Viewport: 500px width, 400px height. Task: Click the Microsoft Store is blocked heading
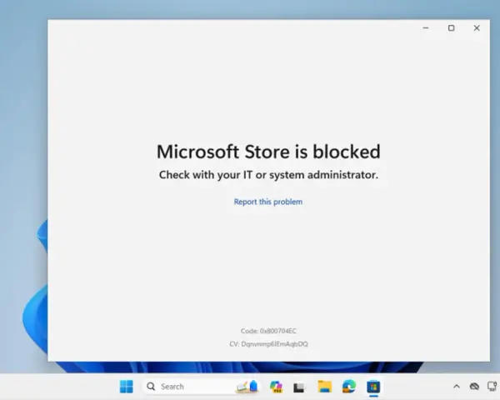[x=268, y=152]
